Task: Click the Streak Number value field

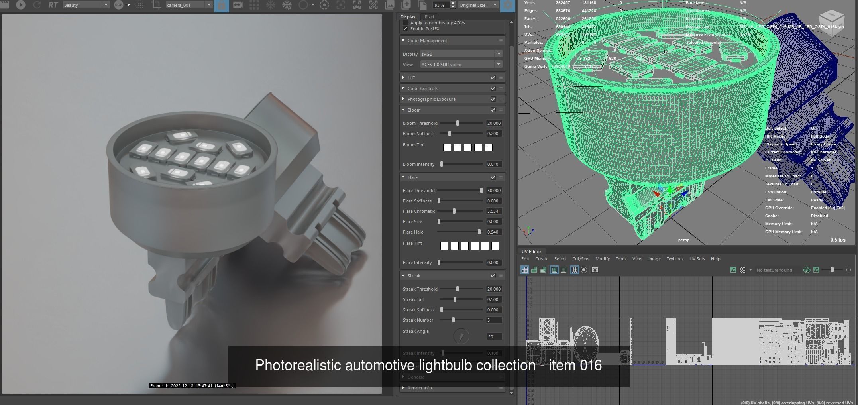Action: click(x=494, y=320)
